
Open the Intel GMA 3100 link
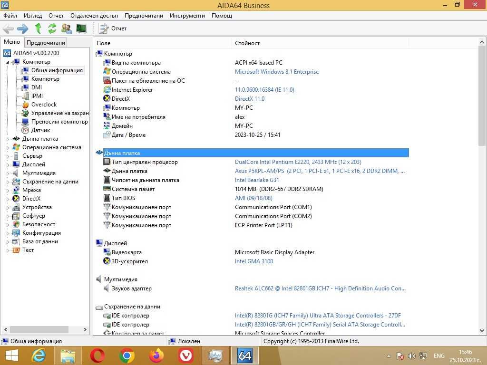(254, 261)
